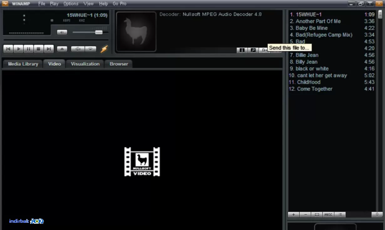Go to the previous track
The height and width of the screenshot is (230, 385).
8,49
